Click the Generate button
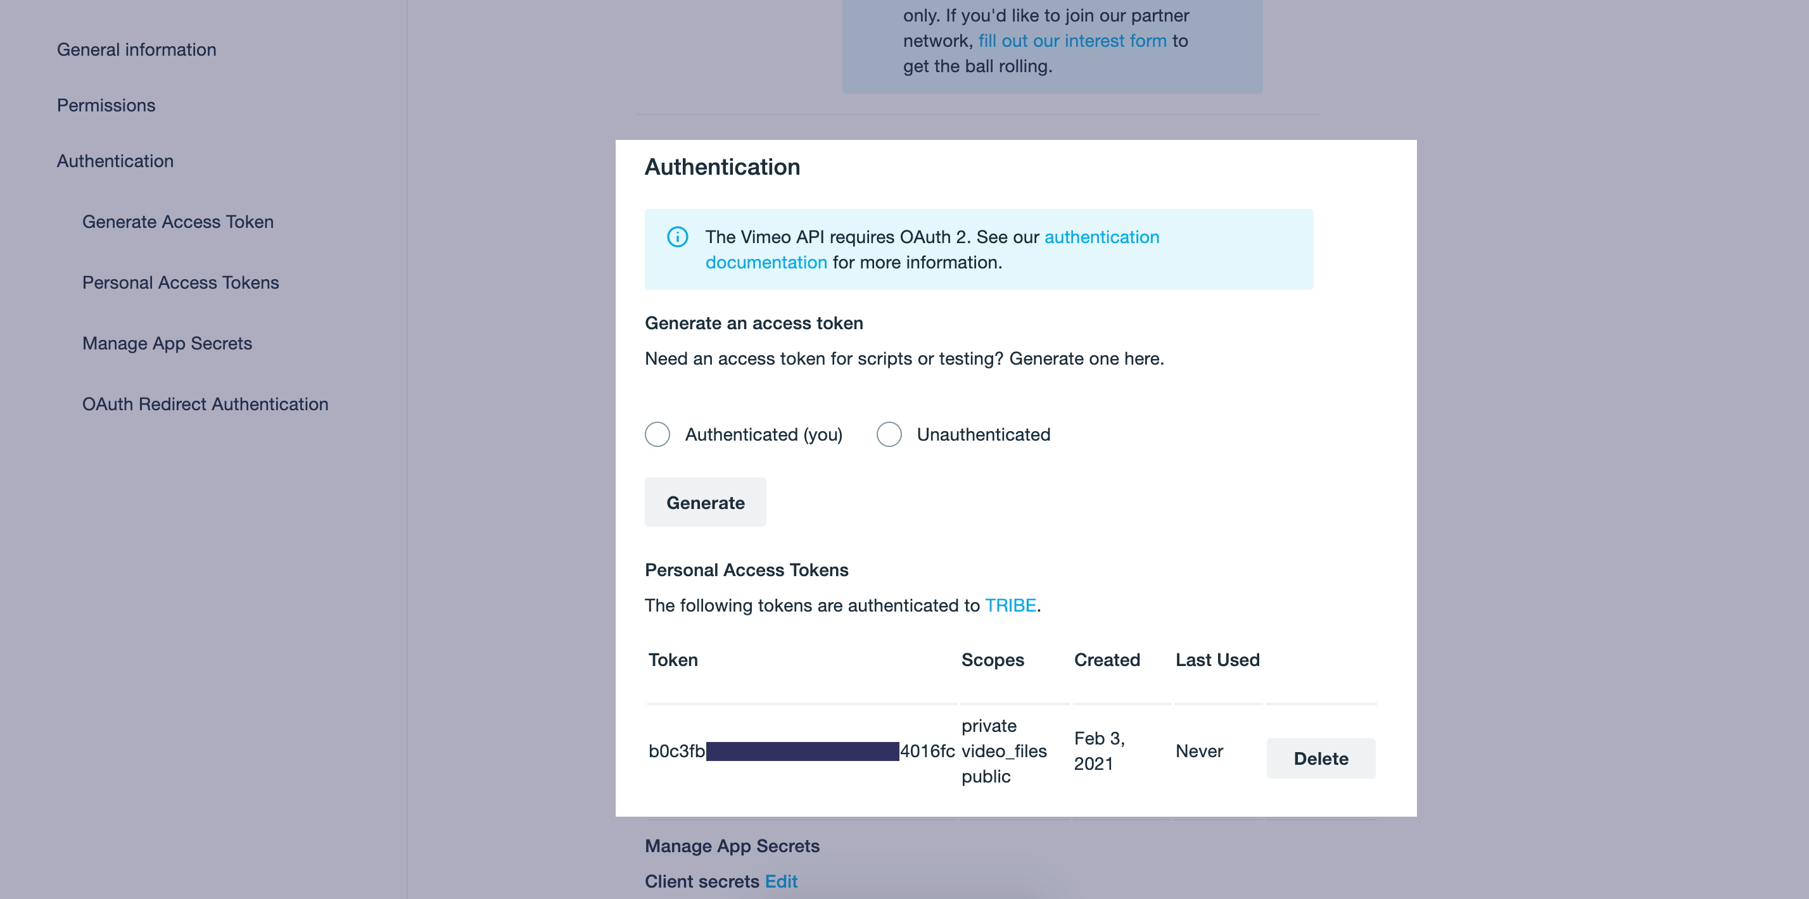This screenshot has height=899, width=1809. [x=705, y=503]
